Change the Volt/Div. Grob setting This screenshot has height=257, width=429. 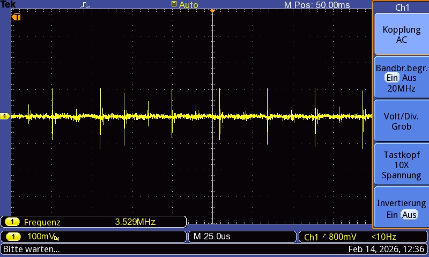[x=401, y=122]
